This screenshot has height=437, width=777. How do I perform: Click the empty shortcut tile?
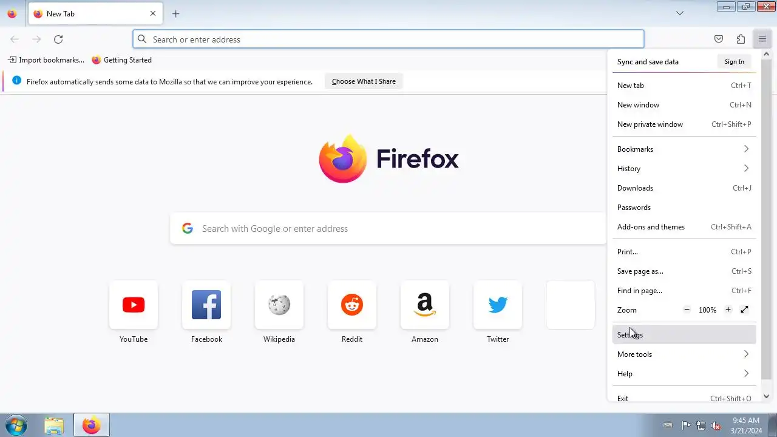pyautogui.click(x=571, y=305)
